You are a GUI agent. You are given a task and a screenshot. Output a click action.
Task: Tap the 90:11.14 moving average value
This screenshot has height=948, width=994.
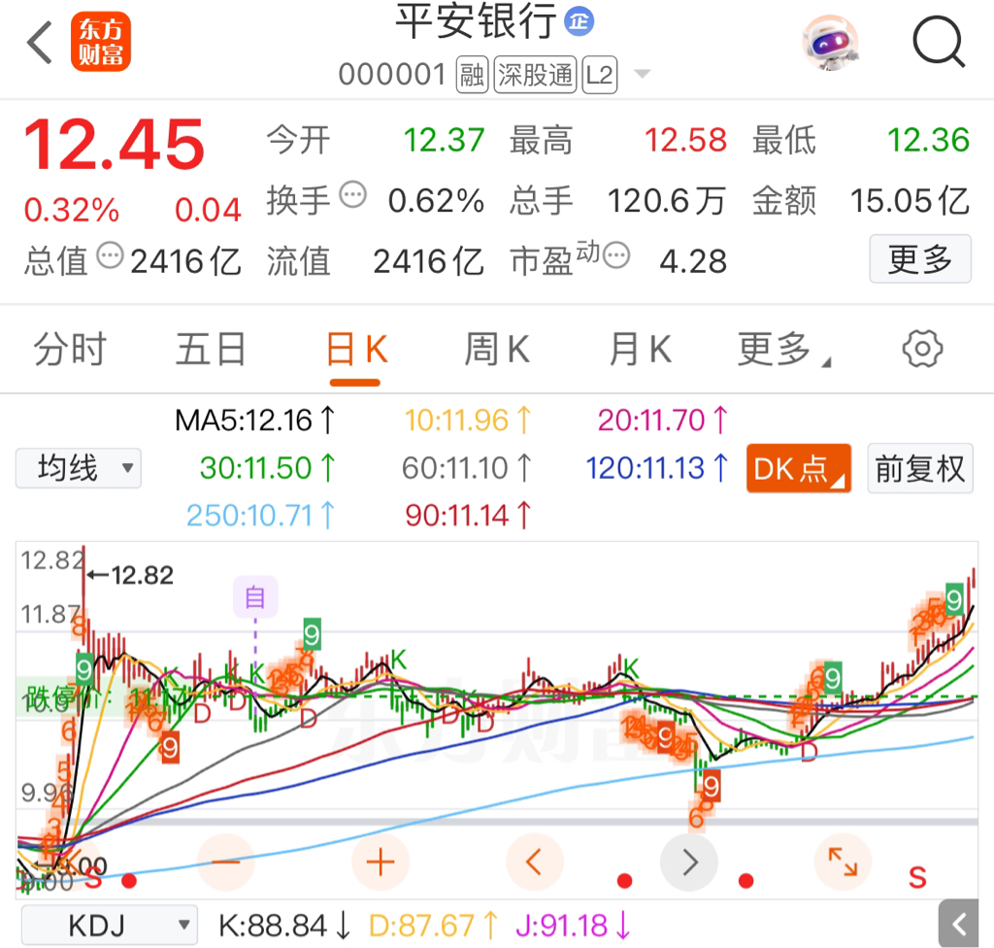tap(468, 515)
